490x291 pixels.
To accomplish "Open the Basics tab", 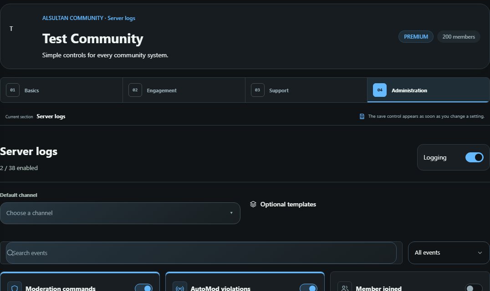I will pos(61,90).
